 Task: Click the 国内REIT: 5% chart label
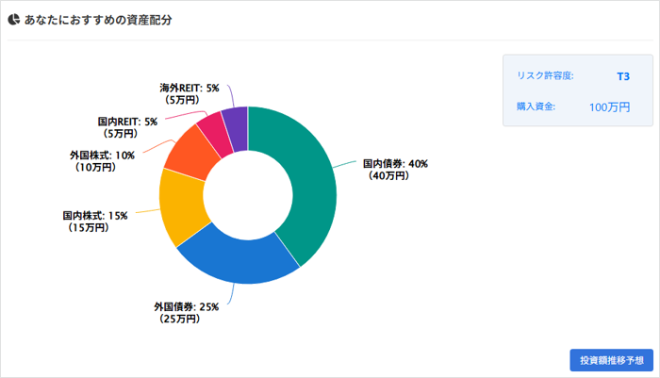tap(127, 122)
